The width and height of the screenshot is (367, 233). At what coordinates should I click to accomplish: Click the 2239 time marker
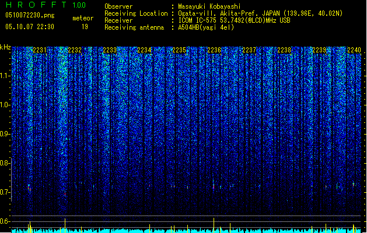tap(319, 50)
